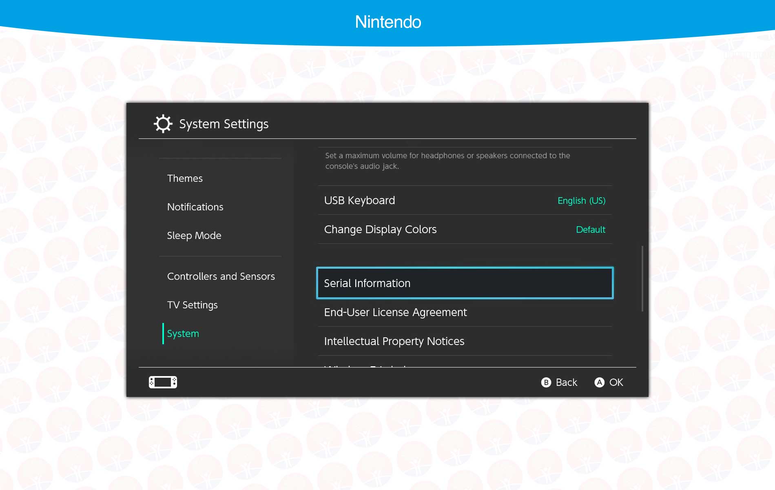Click the System Settings gear icon
Viewport: 775px width, 490px height.
tap(163, 124)
